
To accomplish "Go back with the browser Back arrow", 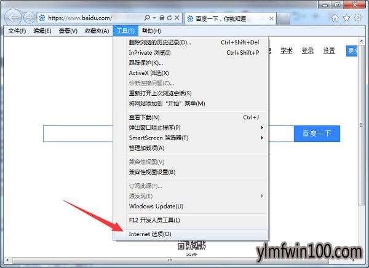I will click(x=13, y=17).
